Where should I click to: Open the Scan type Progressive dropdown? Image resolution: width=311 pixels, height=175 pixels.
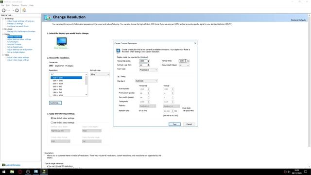click(x=148, y=70)
